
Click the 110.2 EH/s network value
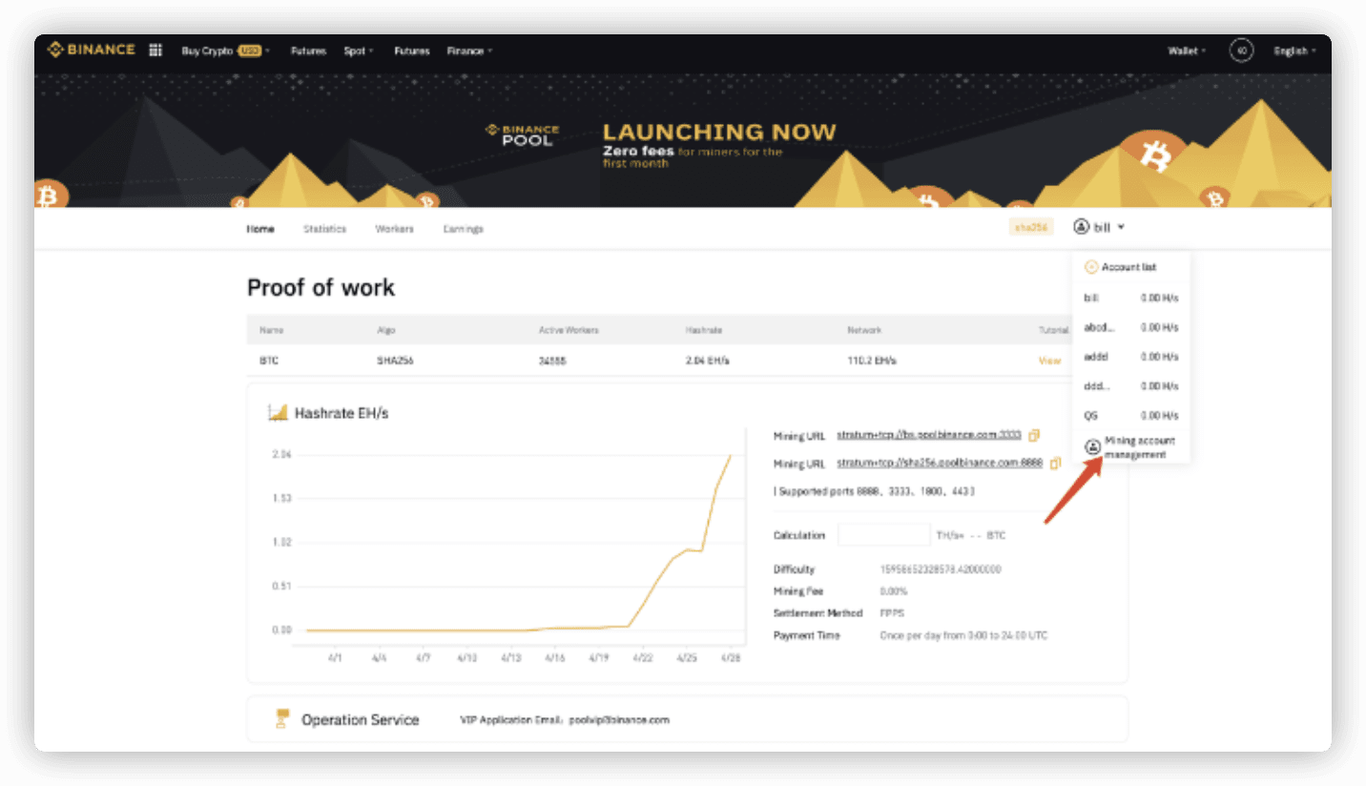[x=871, y=361]
